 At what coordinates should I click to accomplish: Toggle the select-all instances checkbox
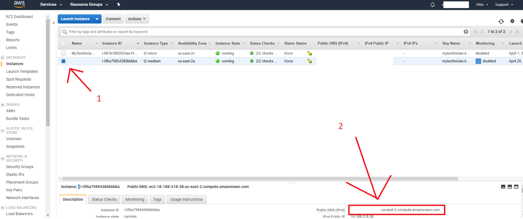click(x=63, y=43)
